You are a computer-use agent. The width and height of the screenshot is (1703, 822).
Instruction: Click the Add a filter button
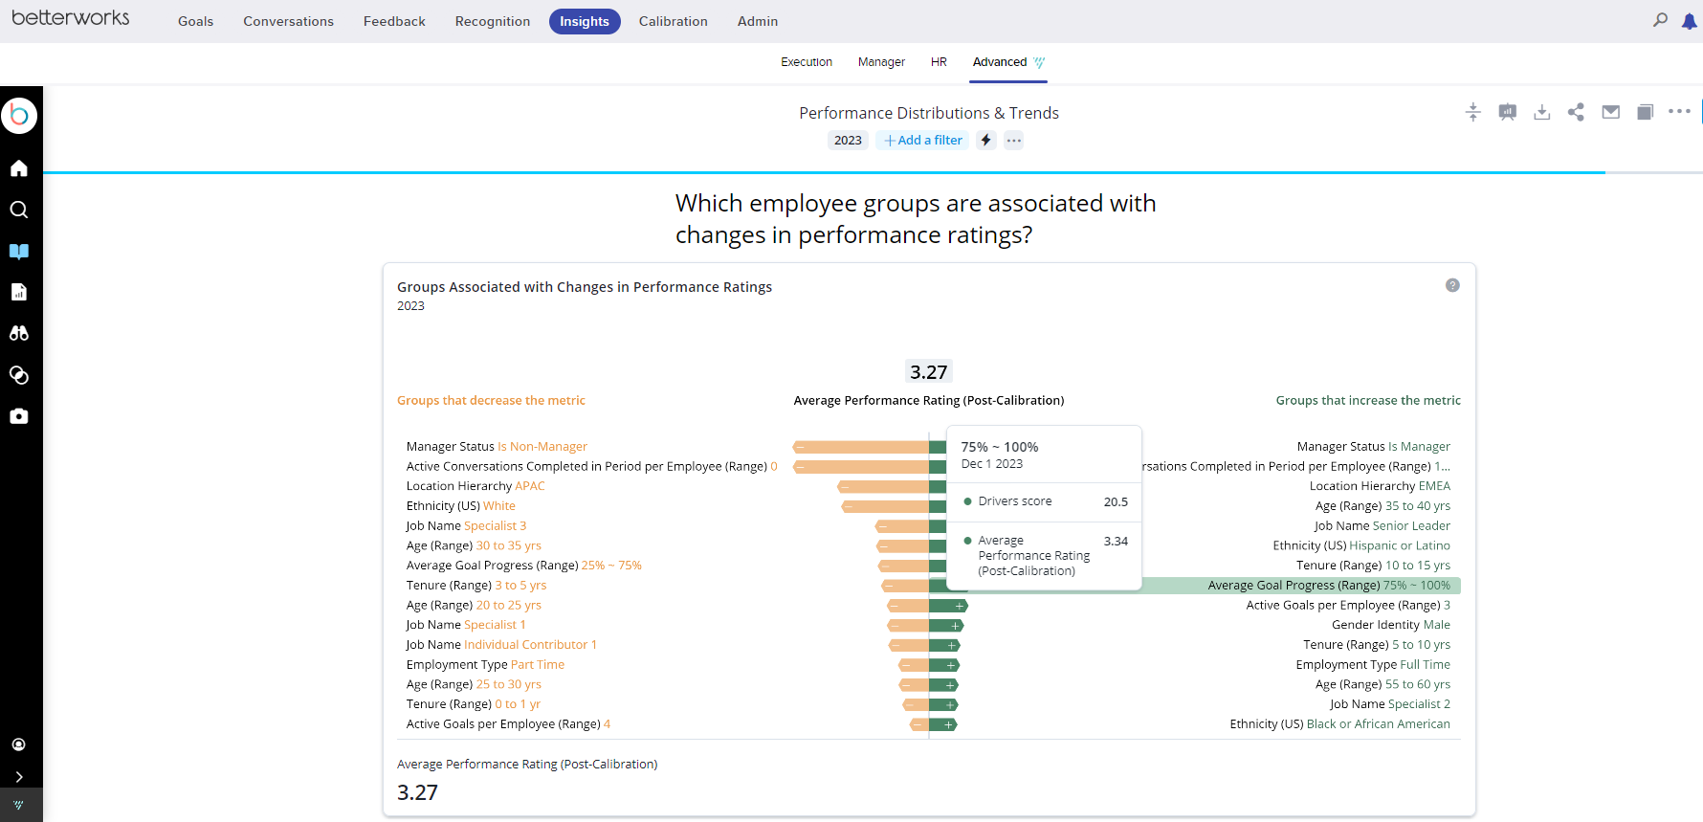tap(923, 141)
